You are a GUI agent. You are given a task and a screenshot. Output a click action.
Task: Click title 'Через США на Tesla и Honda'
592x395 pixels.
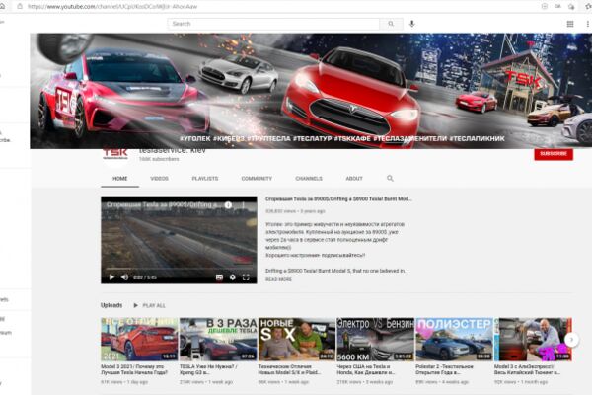click(x=366, y=369)
